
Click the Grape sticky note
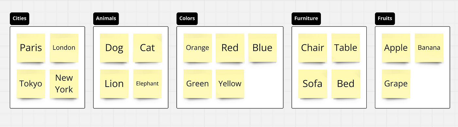point(396,84)
